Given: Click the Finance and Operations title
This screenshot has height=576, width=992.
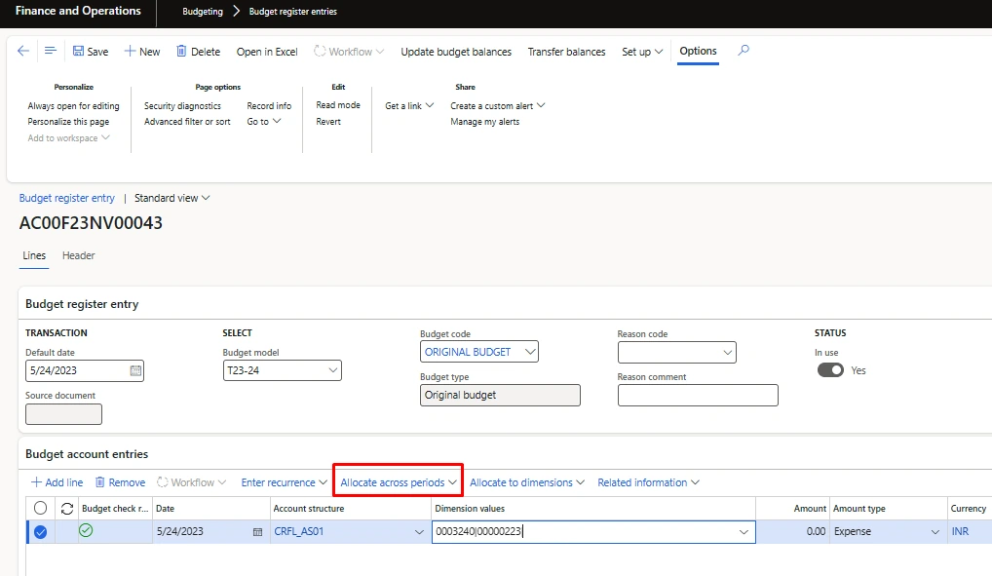Looking at the screenshot, I should coord(79,11).
